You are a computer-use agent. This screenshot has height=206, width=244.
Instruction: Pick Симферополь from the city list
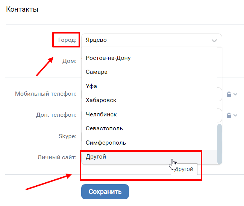coord(106,143)
